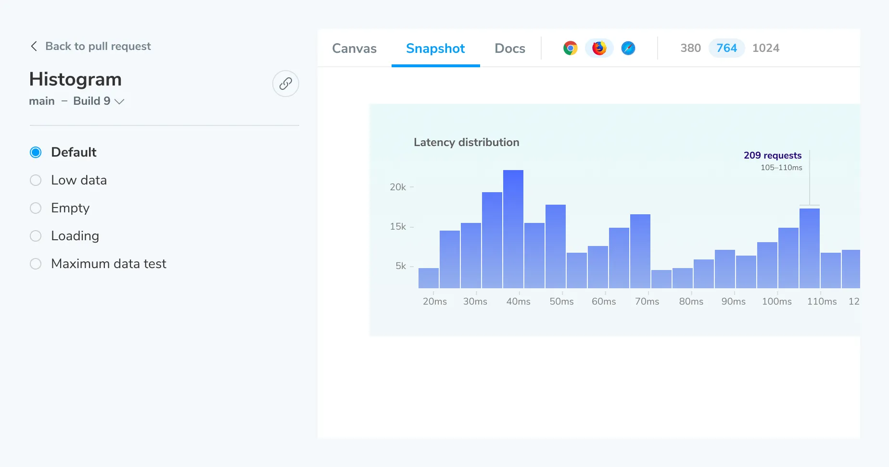Select the Empty state radio button
Screen dimensions: 889x467
pos(36,208)
